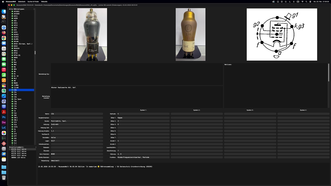Screen dimensions: 331x186
Task: Open Dreamweaver from the dock
Action: point(4,122)
